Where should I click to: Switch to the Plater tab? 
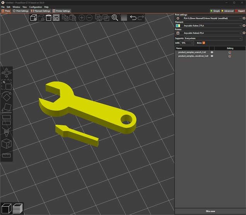[6, 11]
